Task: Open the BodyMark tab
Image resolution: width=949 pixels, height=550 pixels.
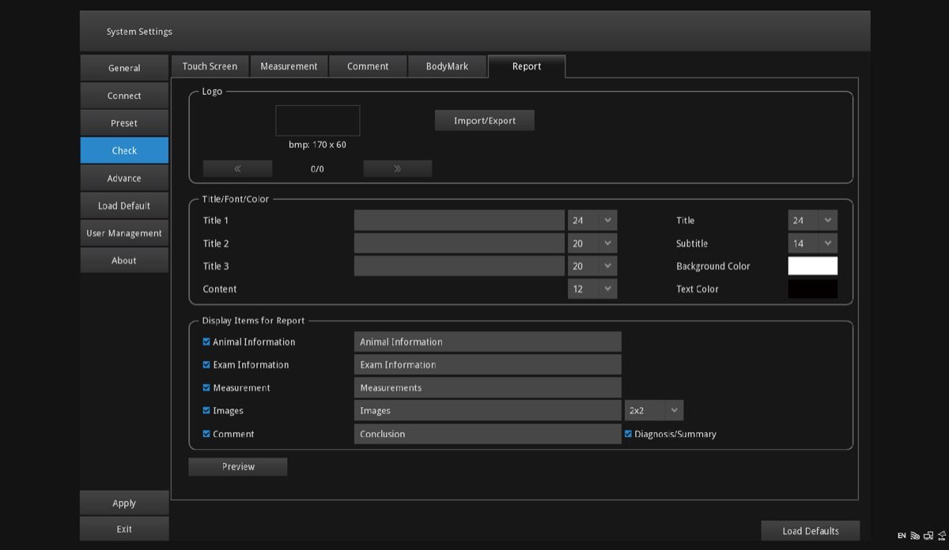Action: (x=447, y=66)
